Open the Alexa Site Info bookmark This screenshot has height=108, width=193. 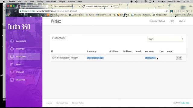[x=77, y=15]
